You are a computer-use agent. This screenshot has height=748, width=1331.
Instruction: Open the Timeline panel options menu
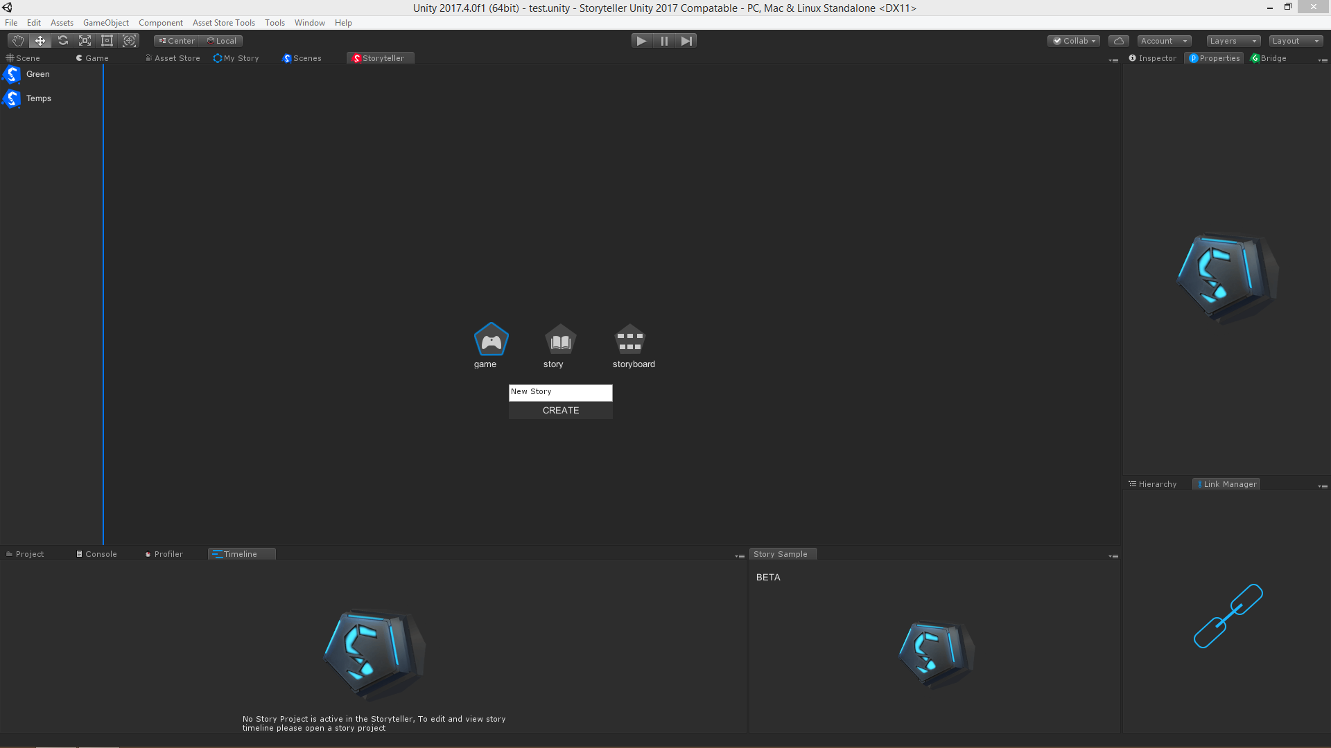pos(740,556)
